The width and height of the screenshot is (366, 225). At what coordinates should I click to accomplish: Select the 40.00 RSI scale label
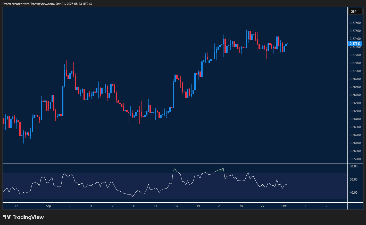[353, 193]
